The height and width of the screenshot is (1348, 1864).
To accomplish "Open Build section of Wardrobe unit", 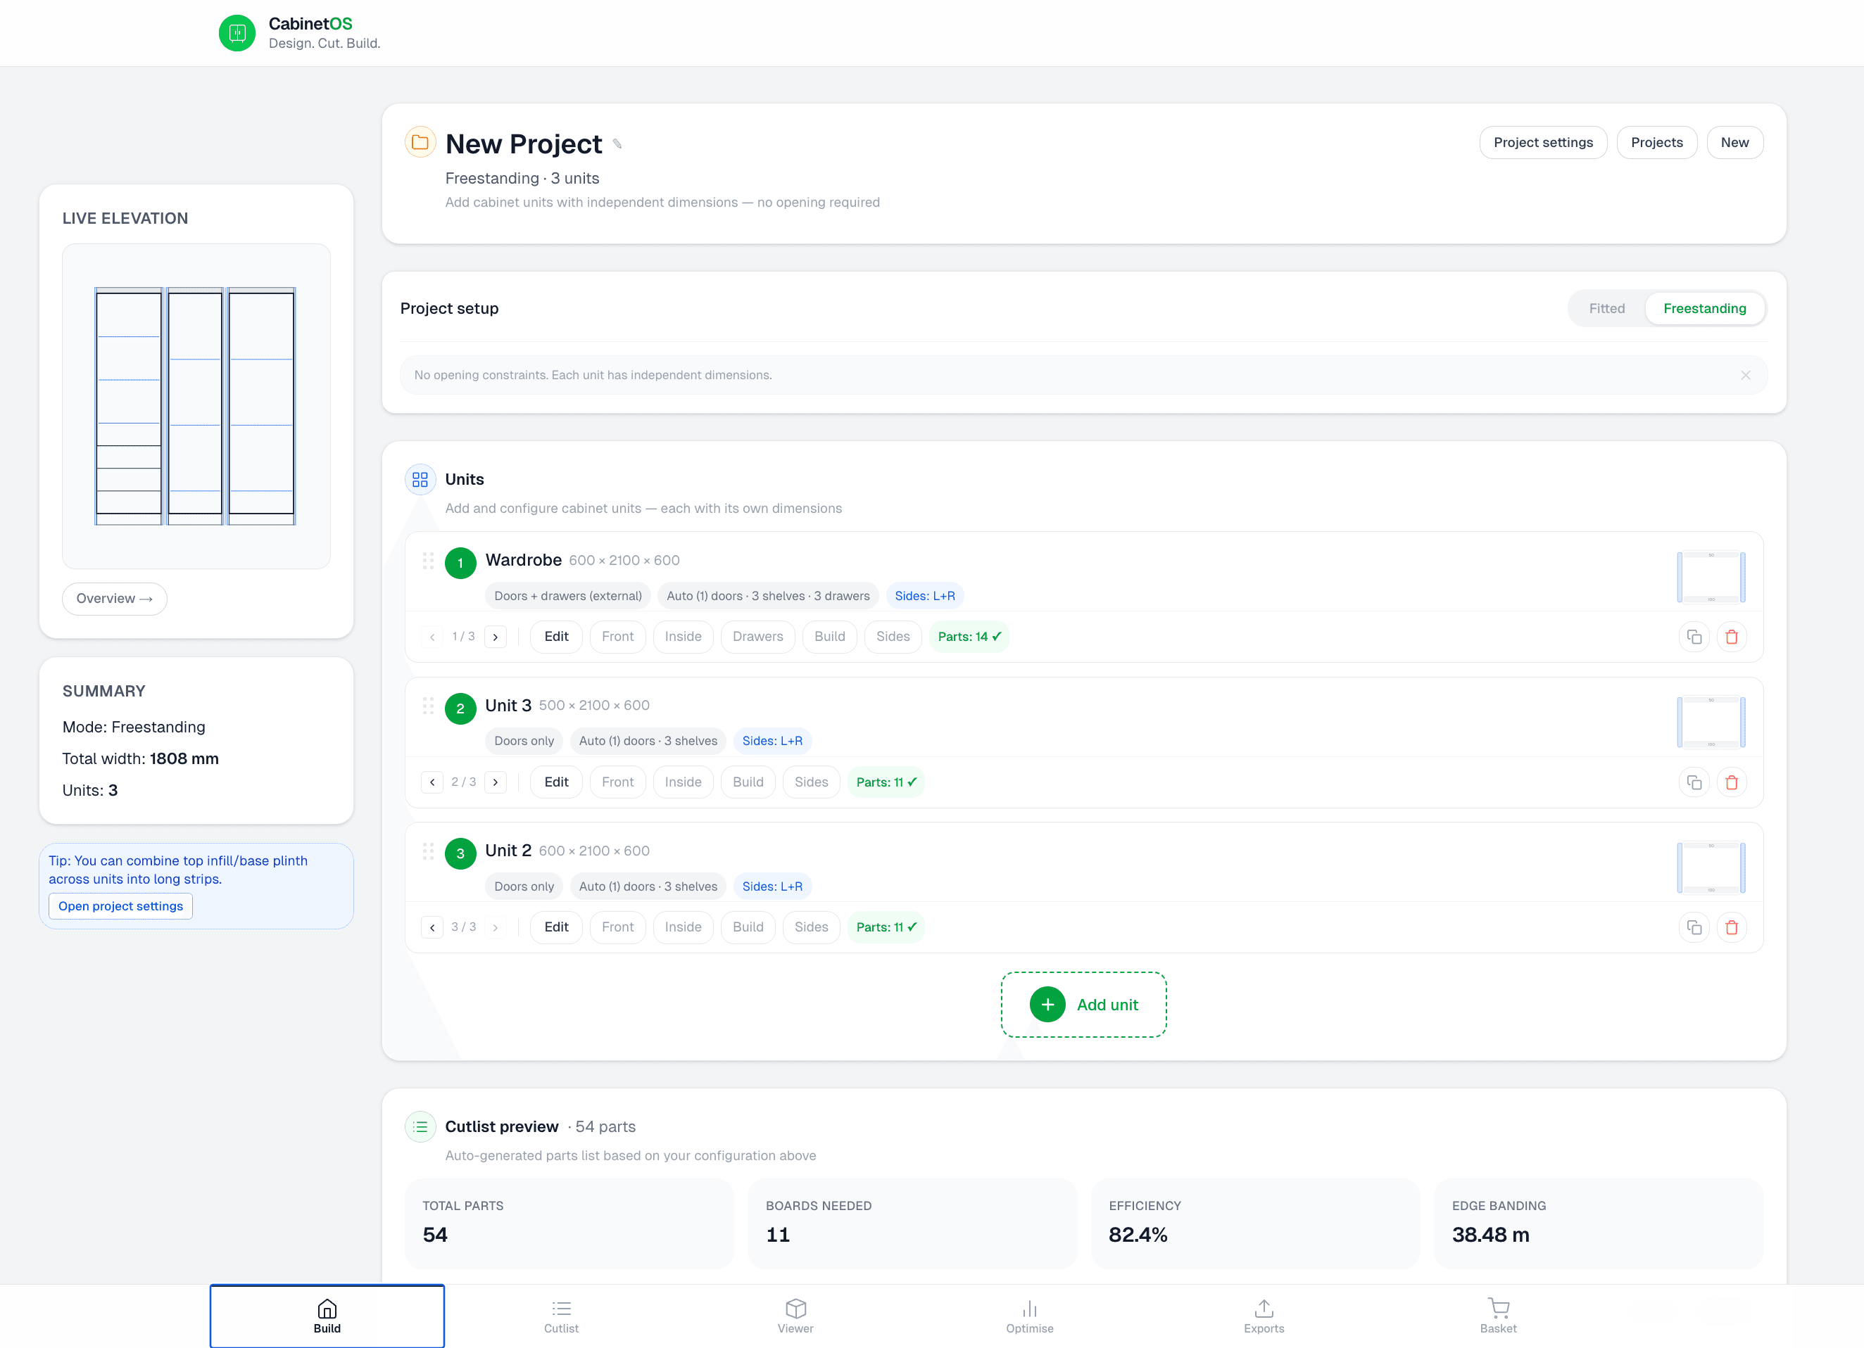I will coord(829,637).
